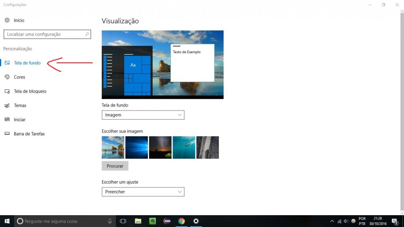Click the Tela de fundo picture icon
The height and width of the screenshot is (227, 404).
pos(7,63)
